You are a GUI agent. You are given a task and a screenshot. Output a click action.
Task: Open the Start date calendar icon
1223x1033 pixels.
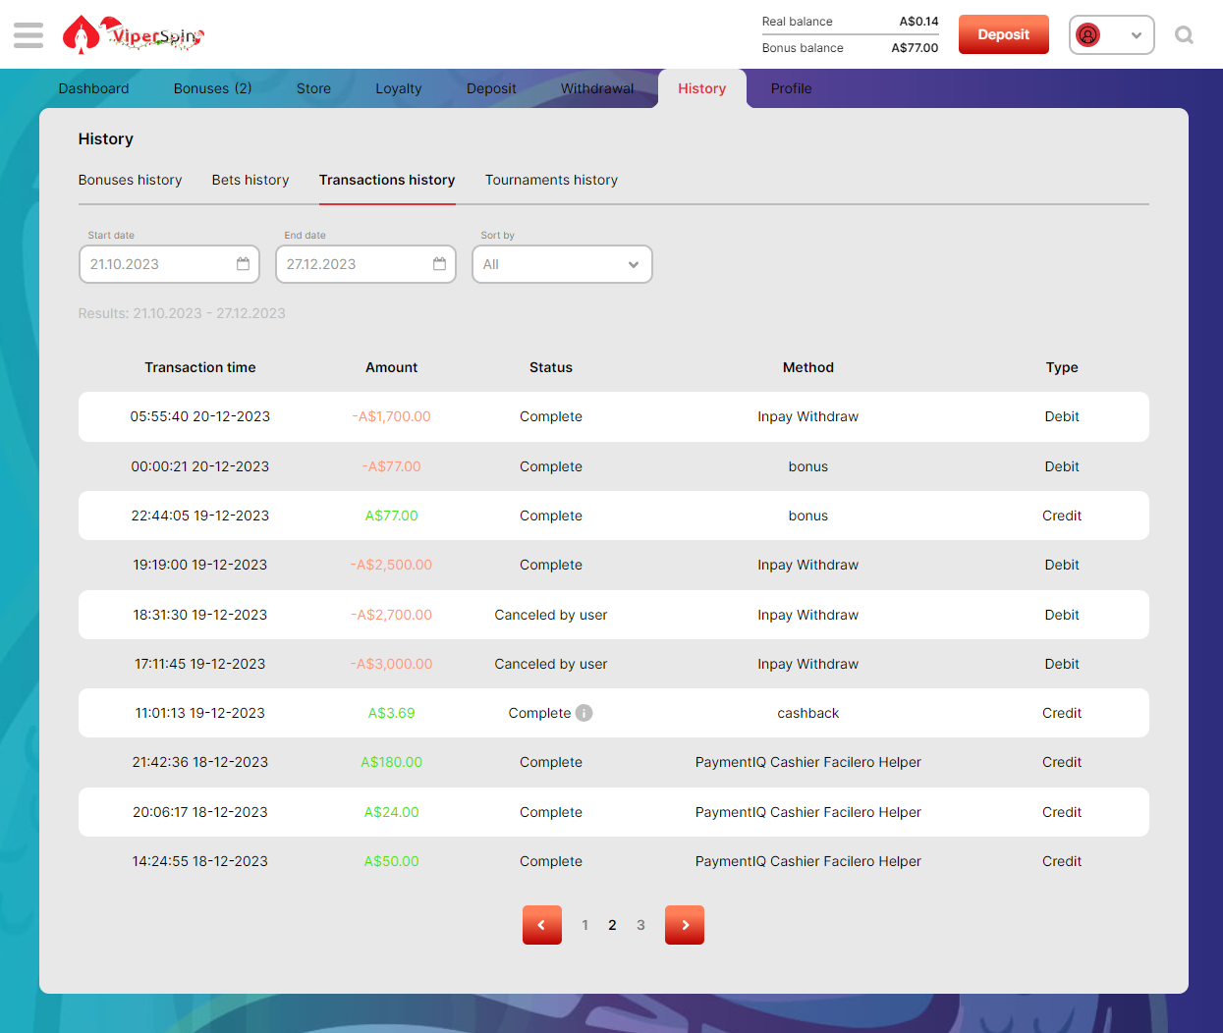coord(243,264)
